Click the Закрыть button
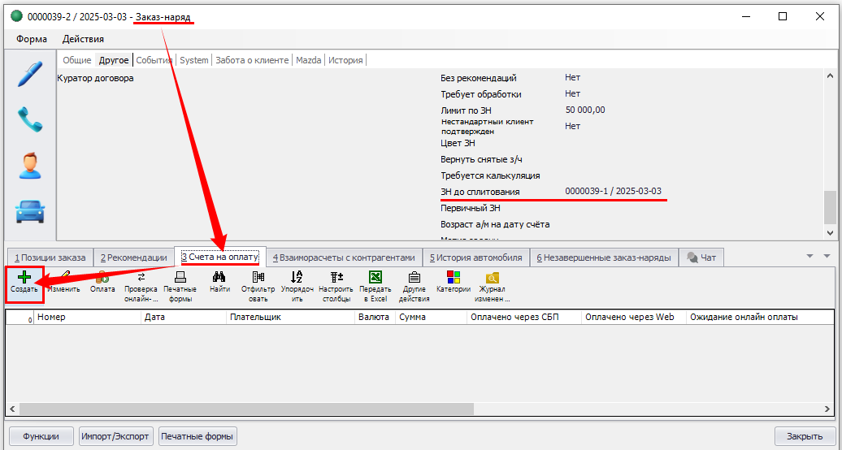The height and width of the screenshot is (450, 842). point(805,436)
